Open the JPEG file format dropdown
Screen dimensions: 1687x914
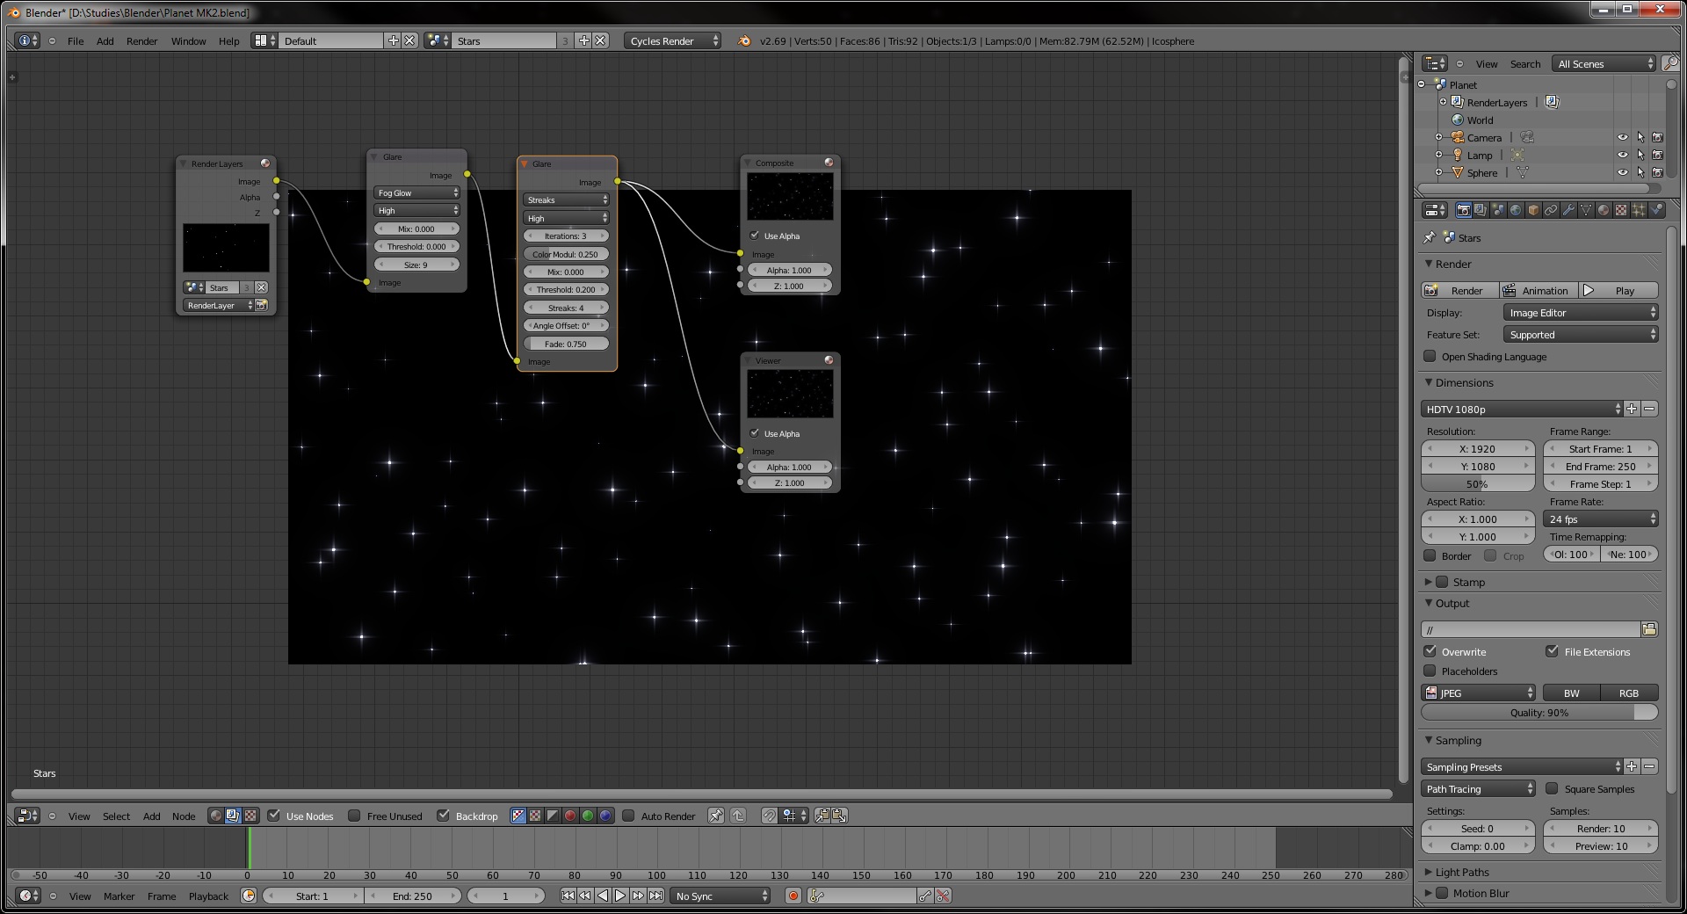pos(1478,693)
